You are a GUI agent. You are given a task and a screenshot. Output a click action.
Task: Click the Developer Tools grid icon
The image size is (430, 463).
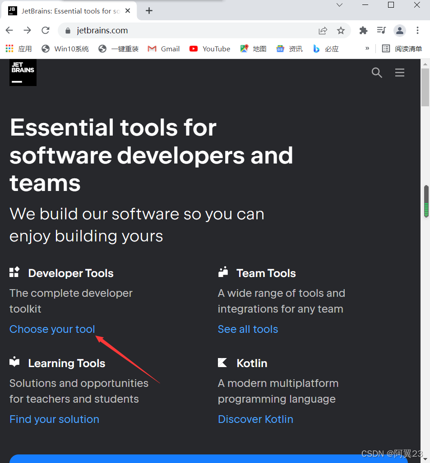(x=14, y=272)
